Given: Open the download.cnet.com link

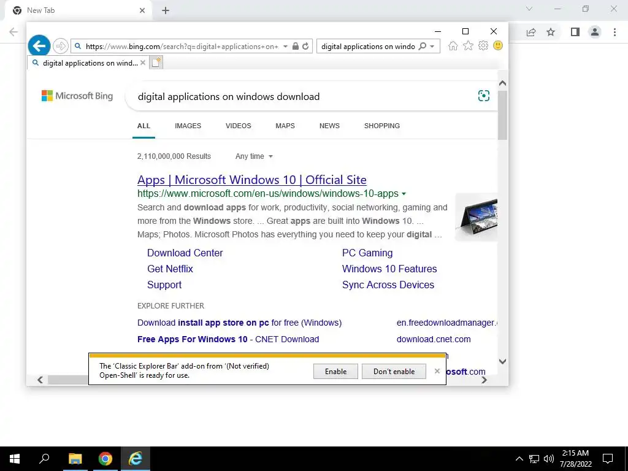Looking at the screenshot, I should [x=434, y=339].
